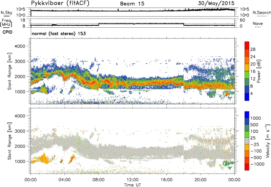The height and width of the screenshot is (187, 271).
Task: Click the 'Power [dB]' colorbar label
Action: pyautogui.click(x=259, y=71)
